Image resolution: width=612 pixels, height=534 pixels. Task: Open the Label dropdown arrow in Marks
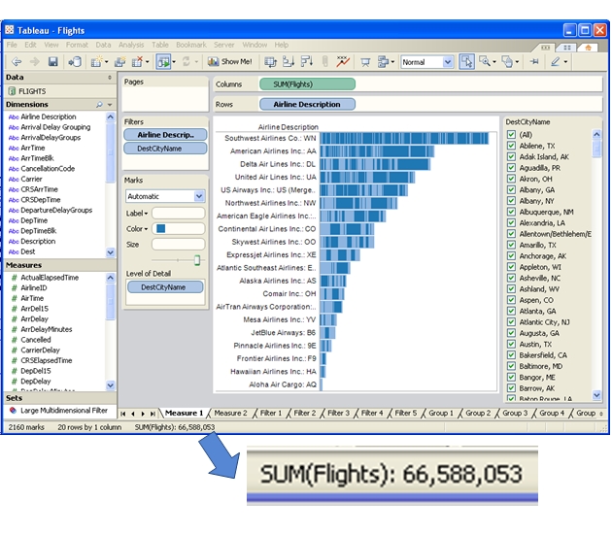point(146,214)
